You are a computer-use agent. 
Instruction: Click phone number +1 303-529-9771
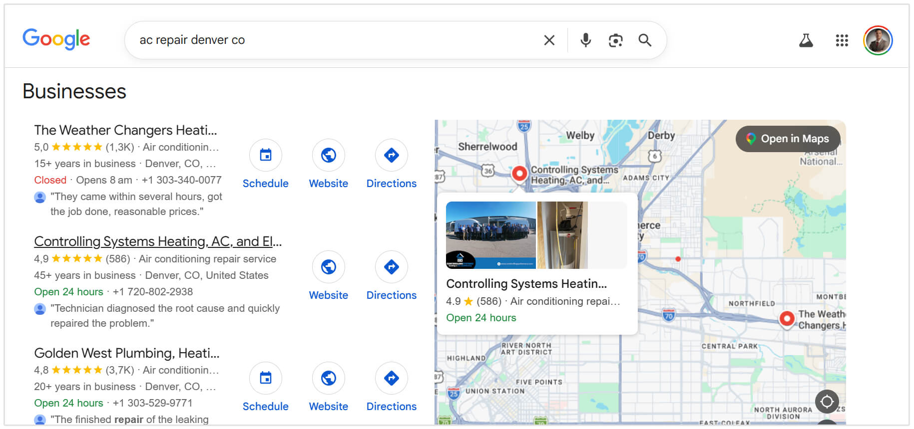point(152,403)
